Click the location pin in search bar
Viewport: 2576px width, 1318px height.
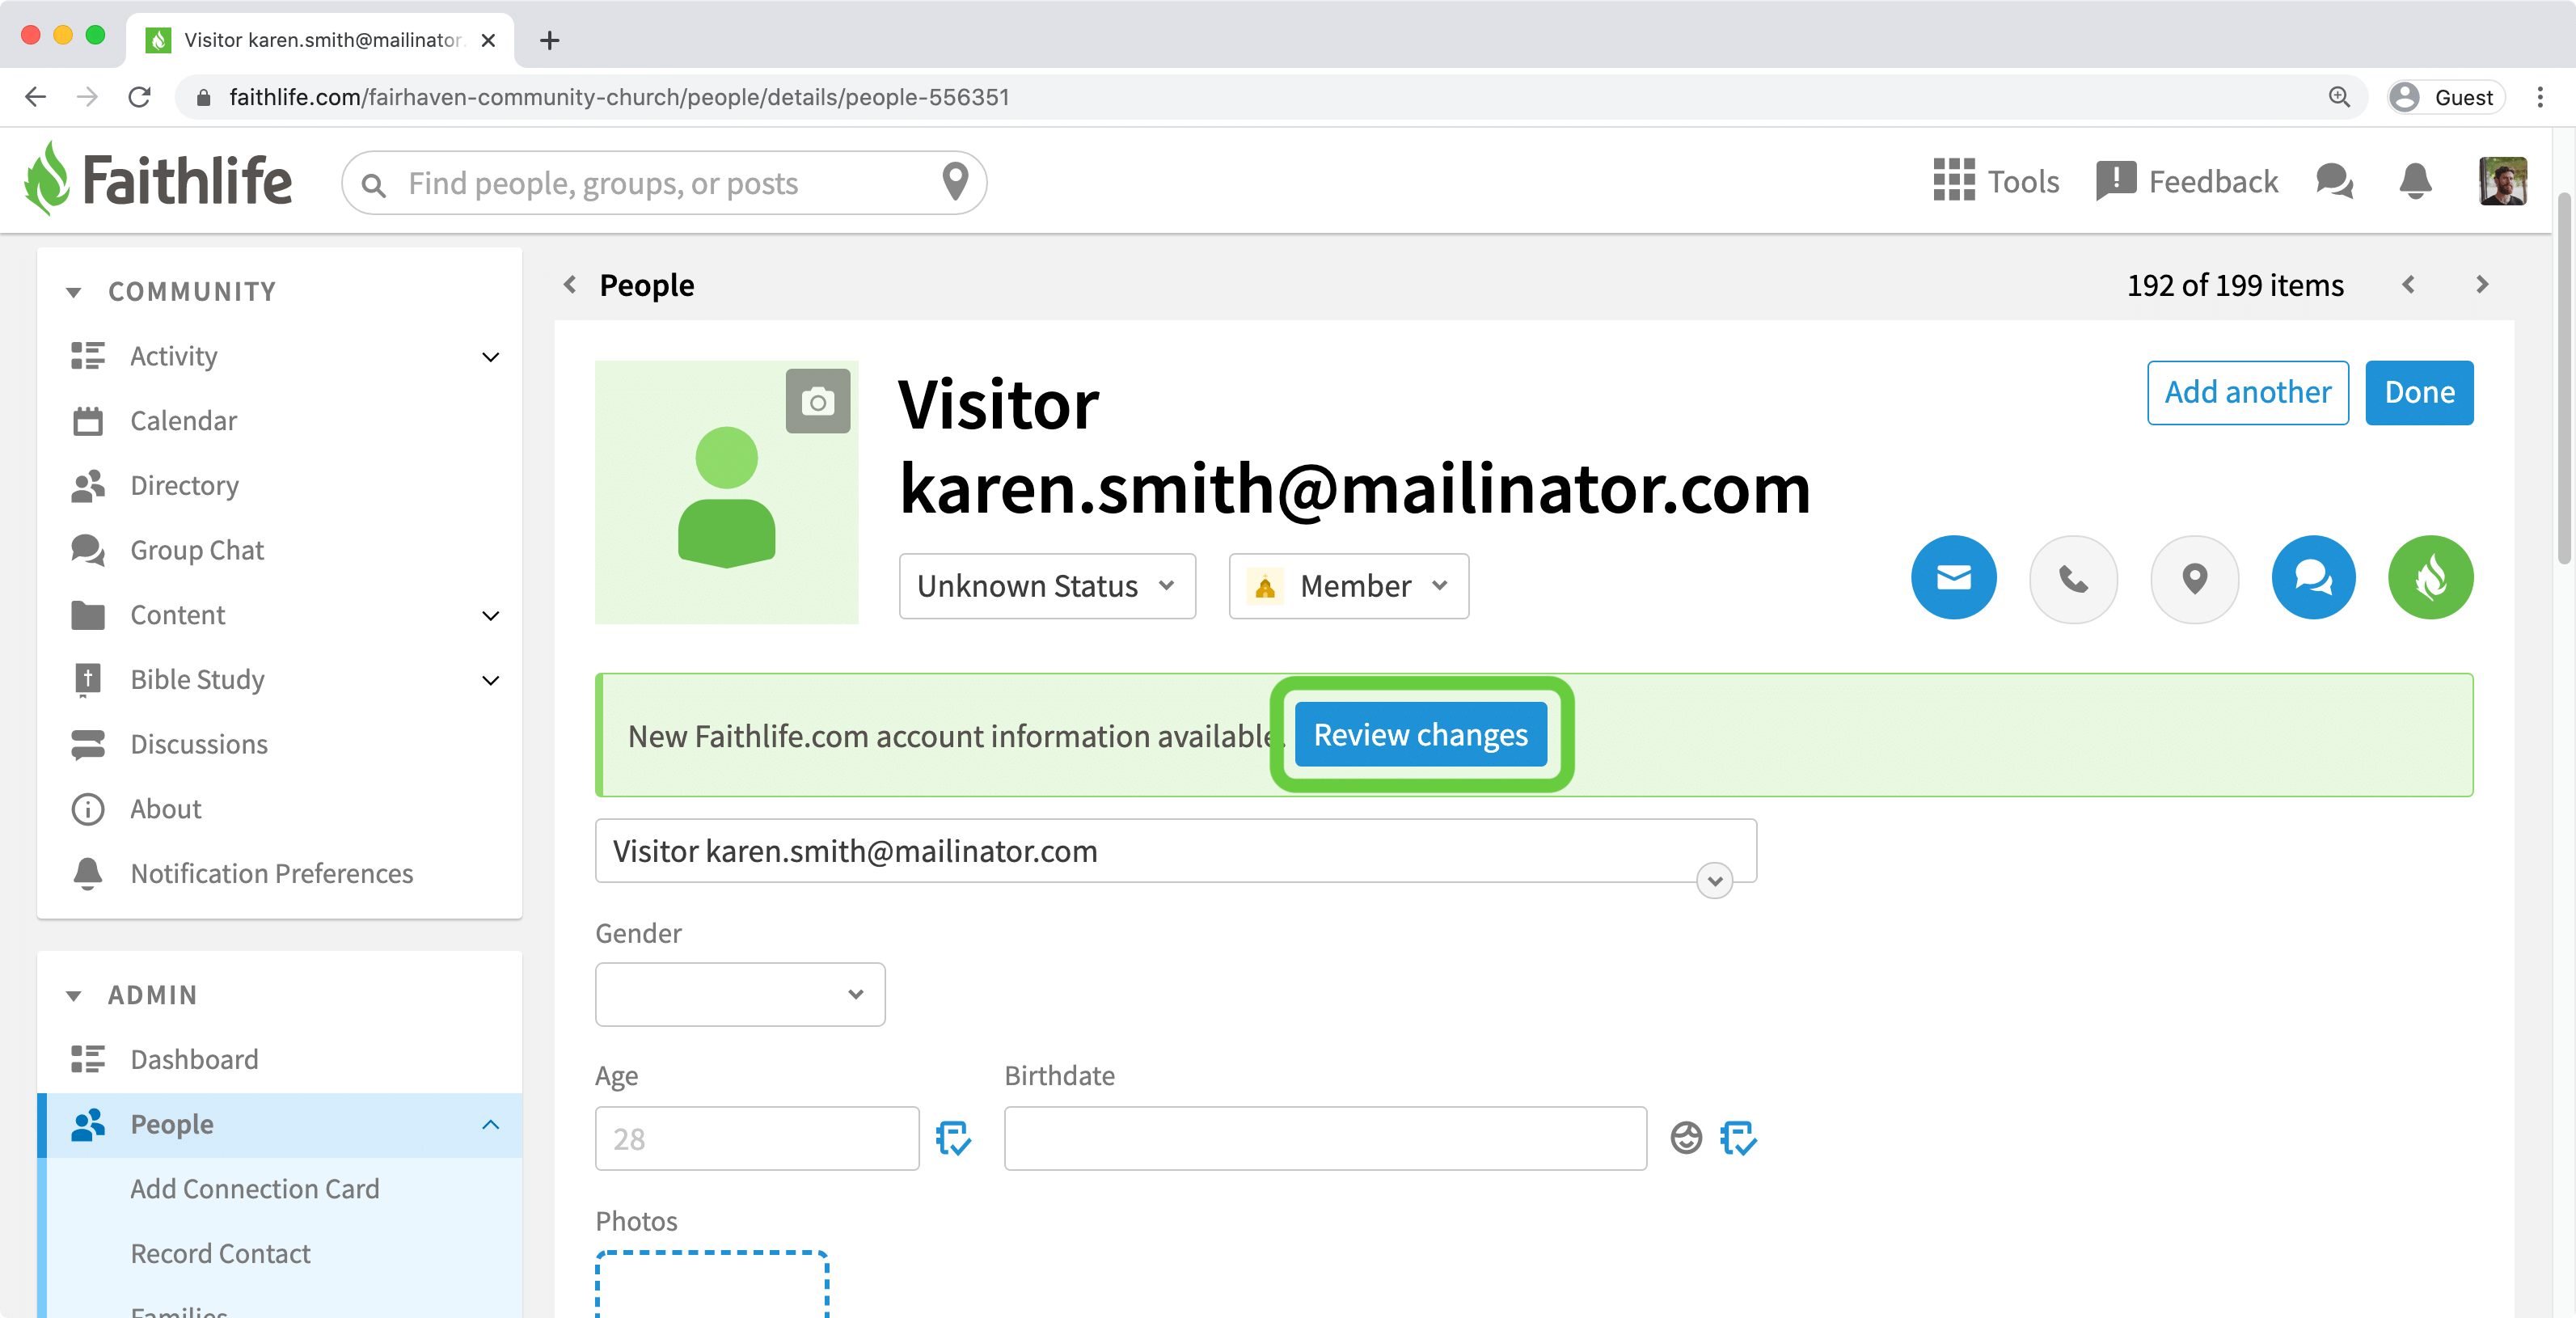955,182
